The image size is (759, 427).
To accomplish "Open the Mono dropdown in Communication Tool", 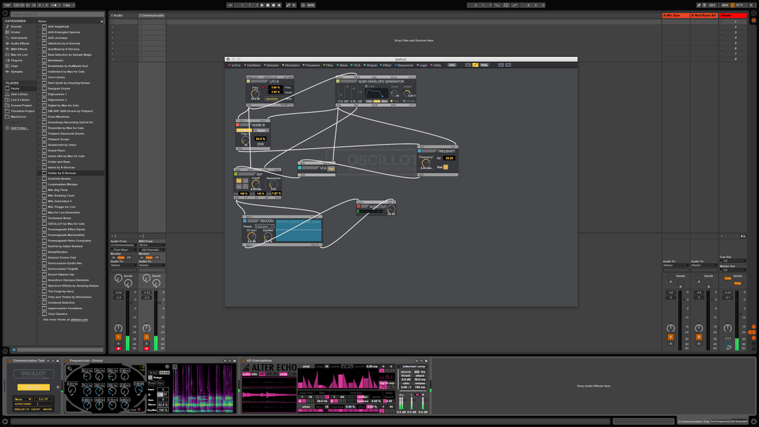I will (x=23, y=399).
